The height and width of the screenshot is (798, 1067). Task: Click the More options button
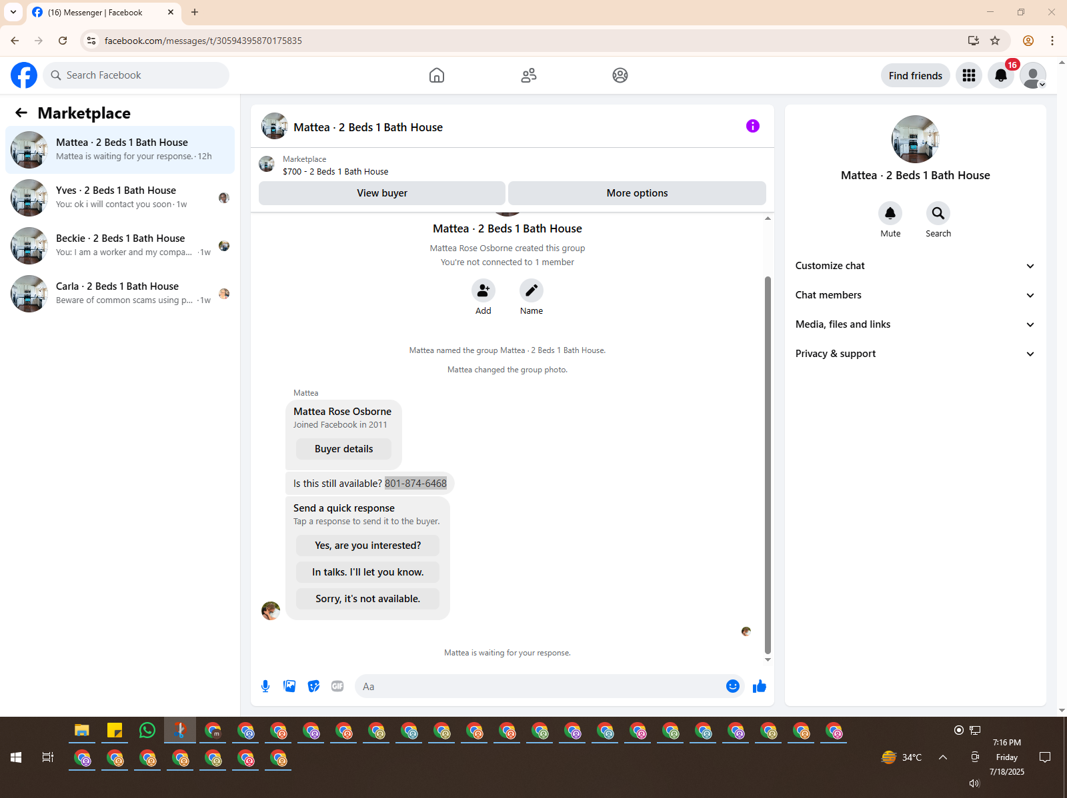pos(637,193)
